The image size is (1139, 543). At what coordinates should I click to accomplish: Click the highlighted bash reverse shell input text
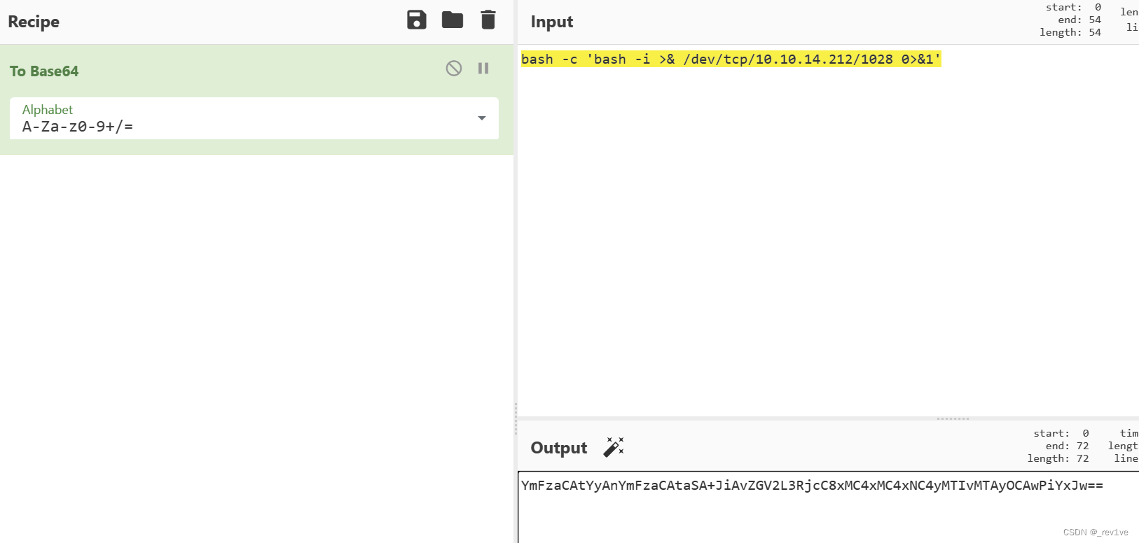pyautogui.click(x=731, y=59)
